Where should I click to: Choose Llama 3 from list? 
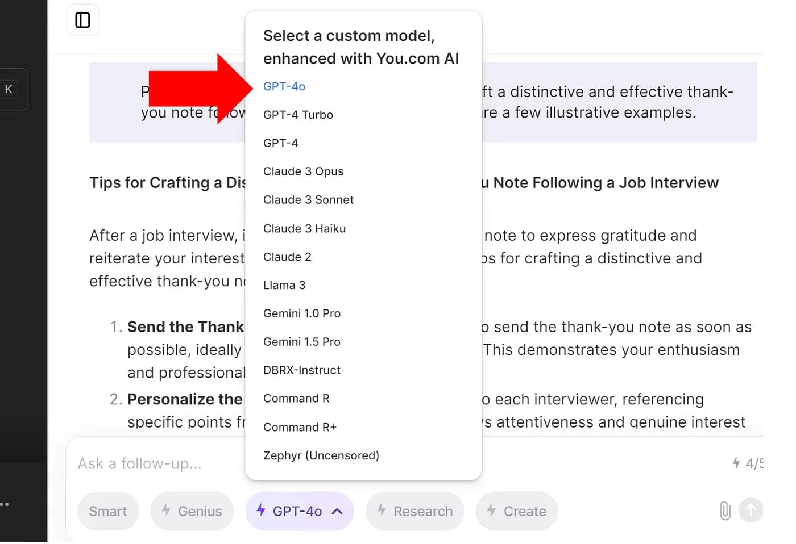[284, 285]
